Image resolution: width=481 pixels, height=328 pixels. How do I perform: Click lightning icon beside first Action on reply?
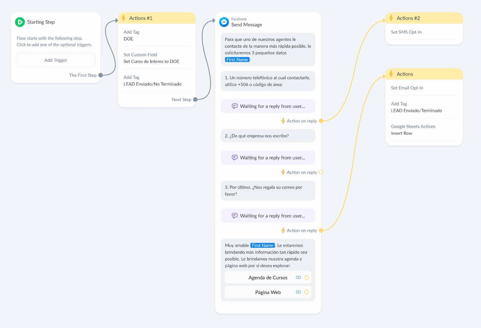point(283,121)
